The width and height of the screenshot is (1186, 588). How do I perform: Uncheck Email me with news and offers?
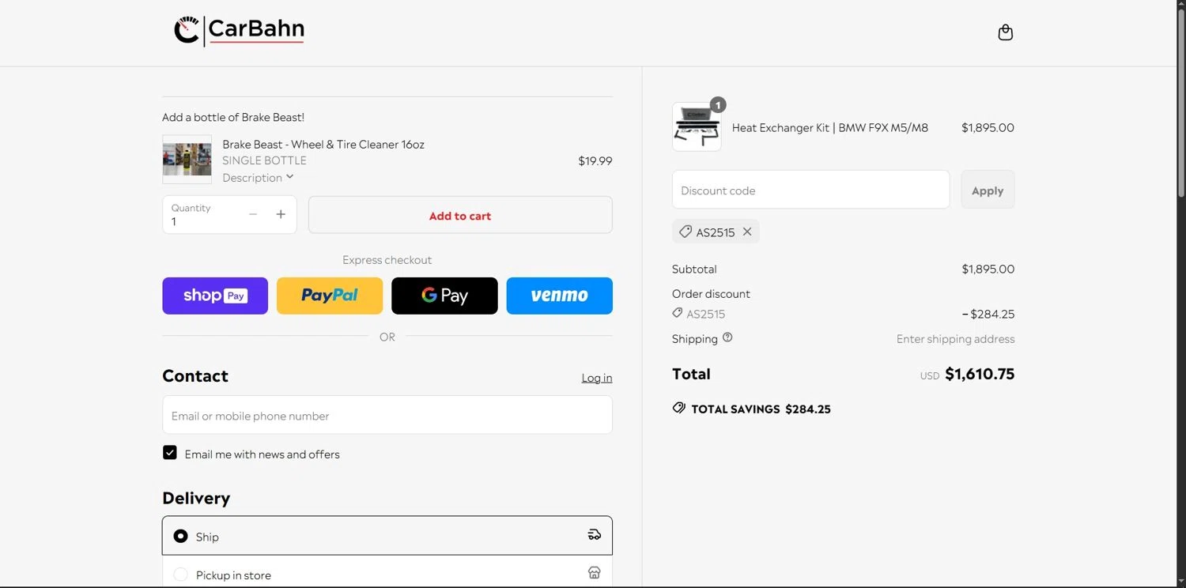[170, 453]
